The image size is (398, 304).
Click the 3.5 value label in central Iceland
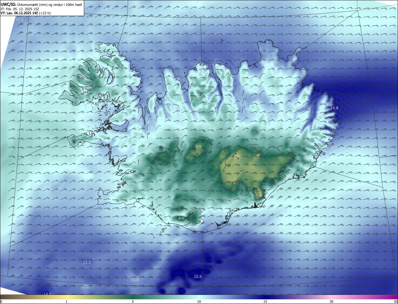click(x=198, y=146)
